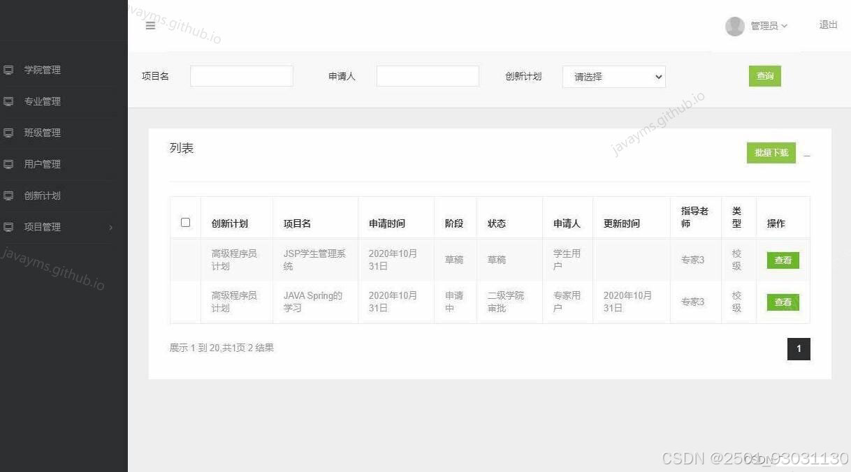The height and width of the screenshot is (472, 851).
Task: Click the 退出 logout link
Action: [x=829, y=24]
